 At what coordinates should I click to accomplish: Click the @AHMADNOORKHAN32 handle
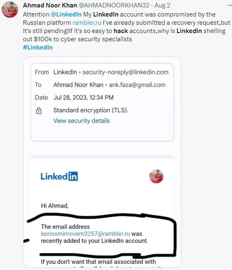point(114,5)
